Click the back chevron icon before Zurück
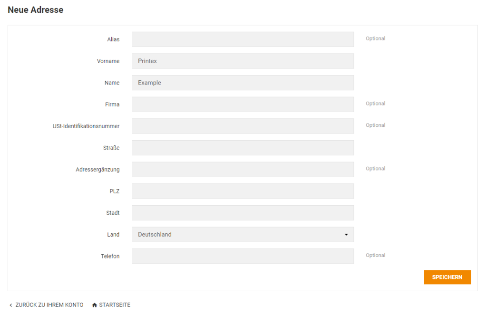Image resolution: width=487 pixels, height=314 pixels. [x=11, y=305]
